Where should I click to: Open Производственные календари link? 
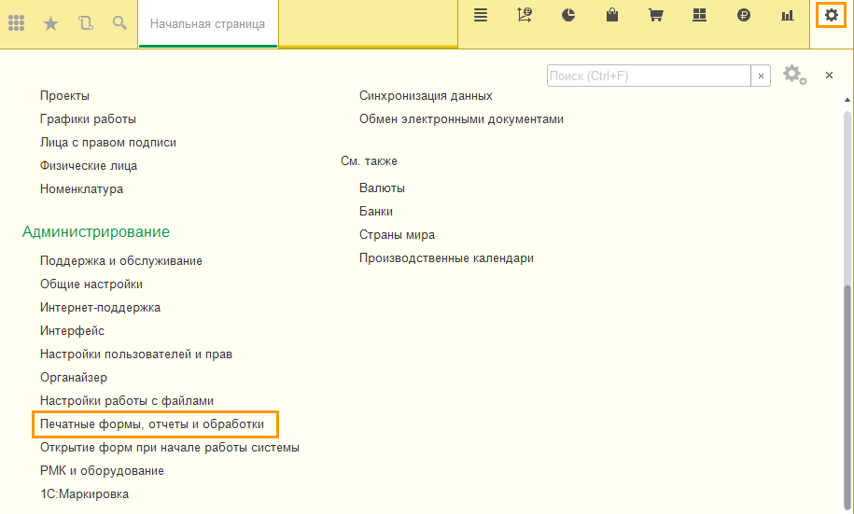(446, 258)
